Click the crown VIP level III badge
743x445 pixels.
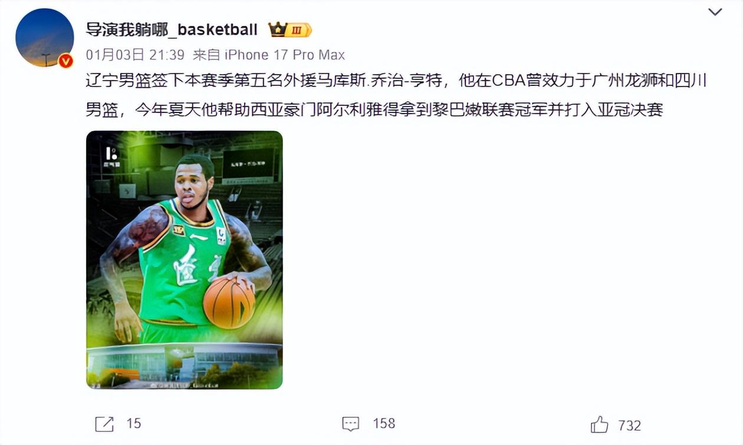click(x=290, y=29)
